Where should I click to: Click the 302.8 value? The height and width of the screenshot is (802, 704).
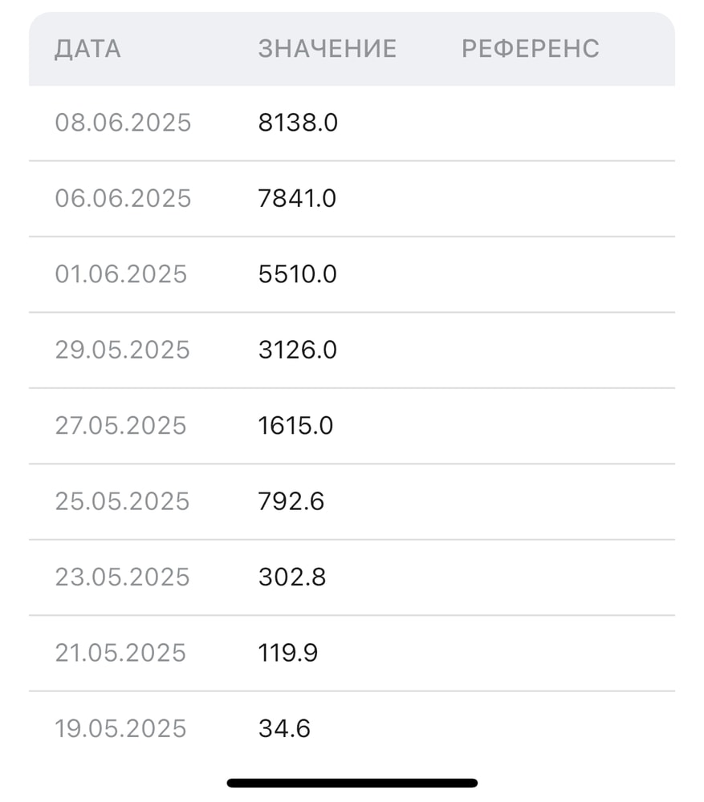click(291, 577)
